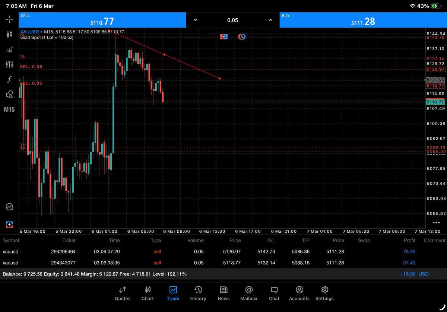Image resolution: width=447 pixels, height=312 pixels.
Task: Decrease the lot volume with the down chevron
Action: coord(195,20)
